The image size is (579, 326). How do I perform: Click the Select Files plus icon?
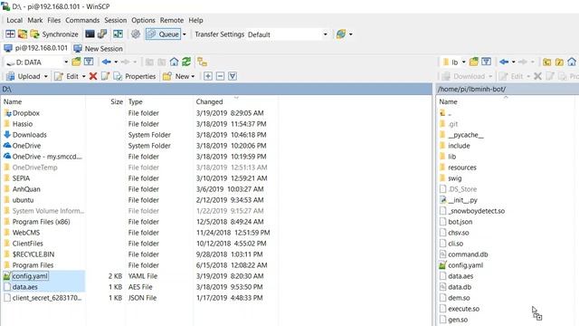point(208,76)
